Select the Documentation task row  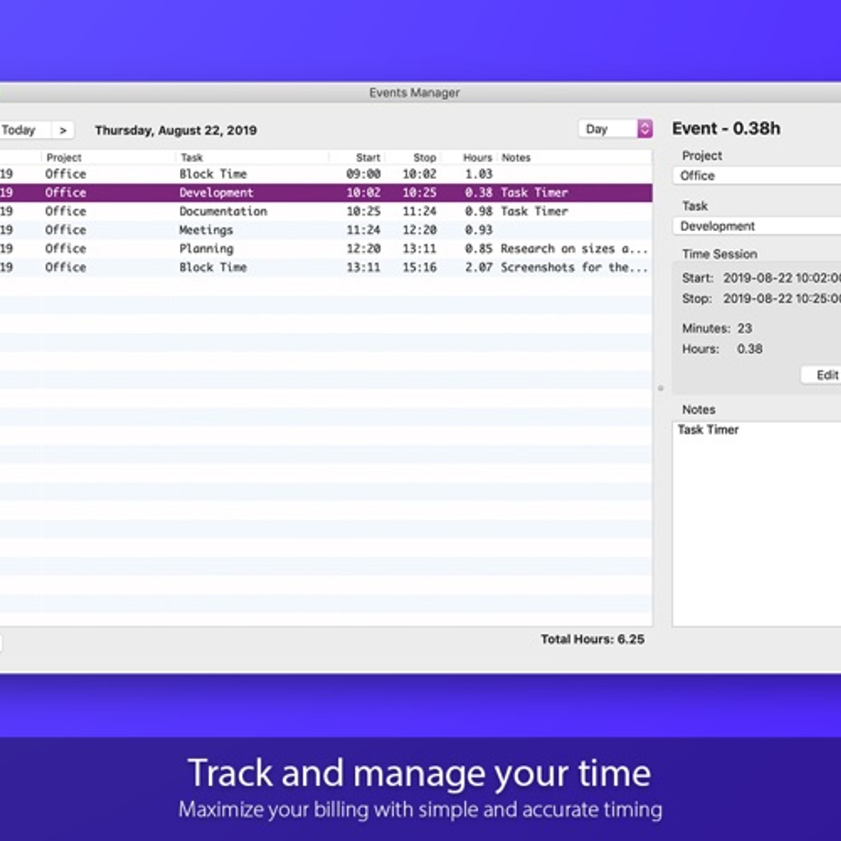coord(326,211)
